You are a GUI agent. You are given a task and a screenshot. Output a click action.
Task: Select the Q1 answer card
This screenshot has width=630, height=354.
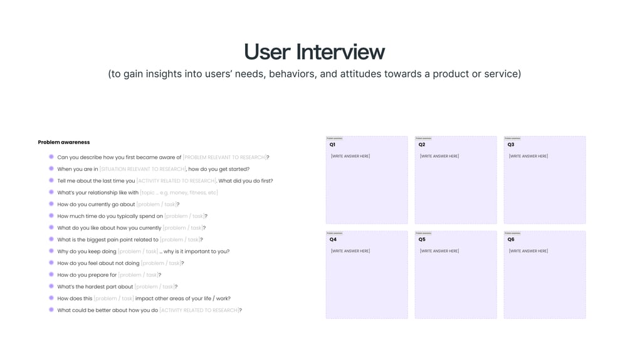367,180
